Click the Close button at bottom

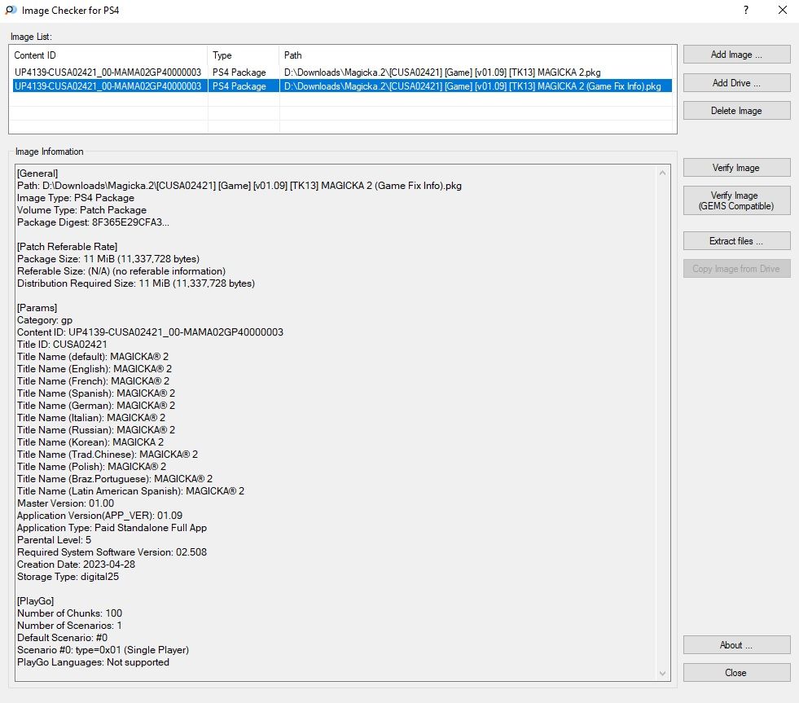click(x=736, y=672)
